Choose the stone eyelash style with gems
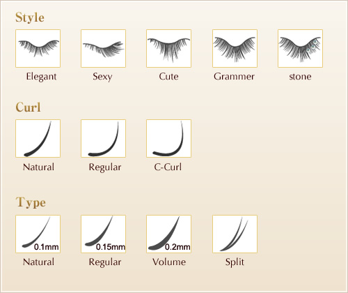The width and height of the screenshot is (348, 293). click(x=300, y=48)
